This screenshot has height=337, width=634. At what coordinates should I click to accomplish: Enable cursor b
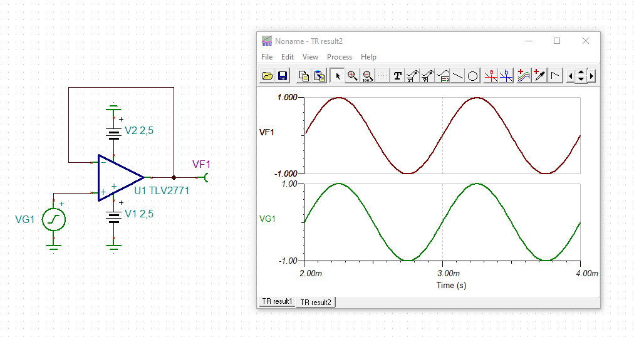[x=506, y=76]
